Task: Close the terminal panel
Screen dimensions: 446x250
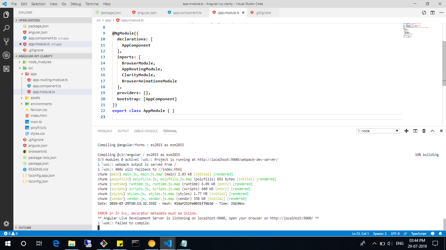Action: click(441, 131)
